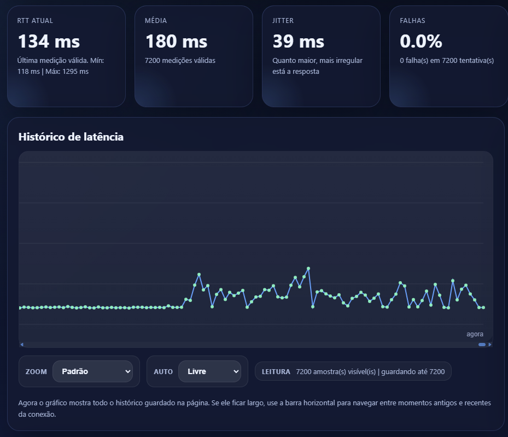Image resolution: width=508 pixels, height=437 pixels.
Task: Click the scrollbar left arrow
Action: click(x=21, y=344)
